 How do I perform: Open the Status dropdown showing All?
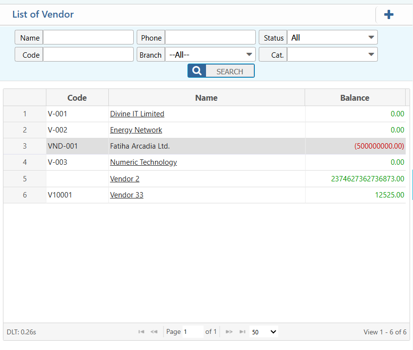(x=332, y=37)
